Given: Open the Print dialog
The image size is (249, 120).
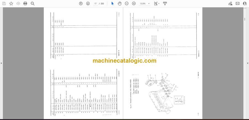Looking at the screenshot, I should point(25,4).
